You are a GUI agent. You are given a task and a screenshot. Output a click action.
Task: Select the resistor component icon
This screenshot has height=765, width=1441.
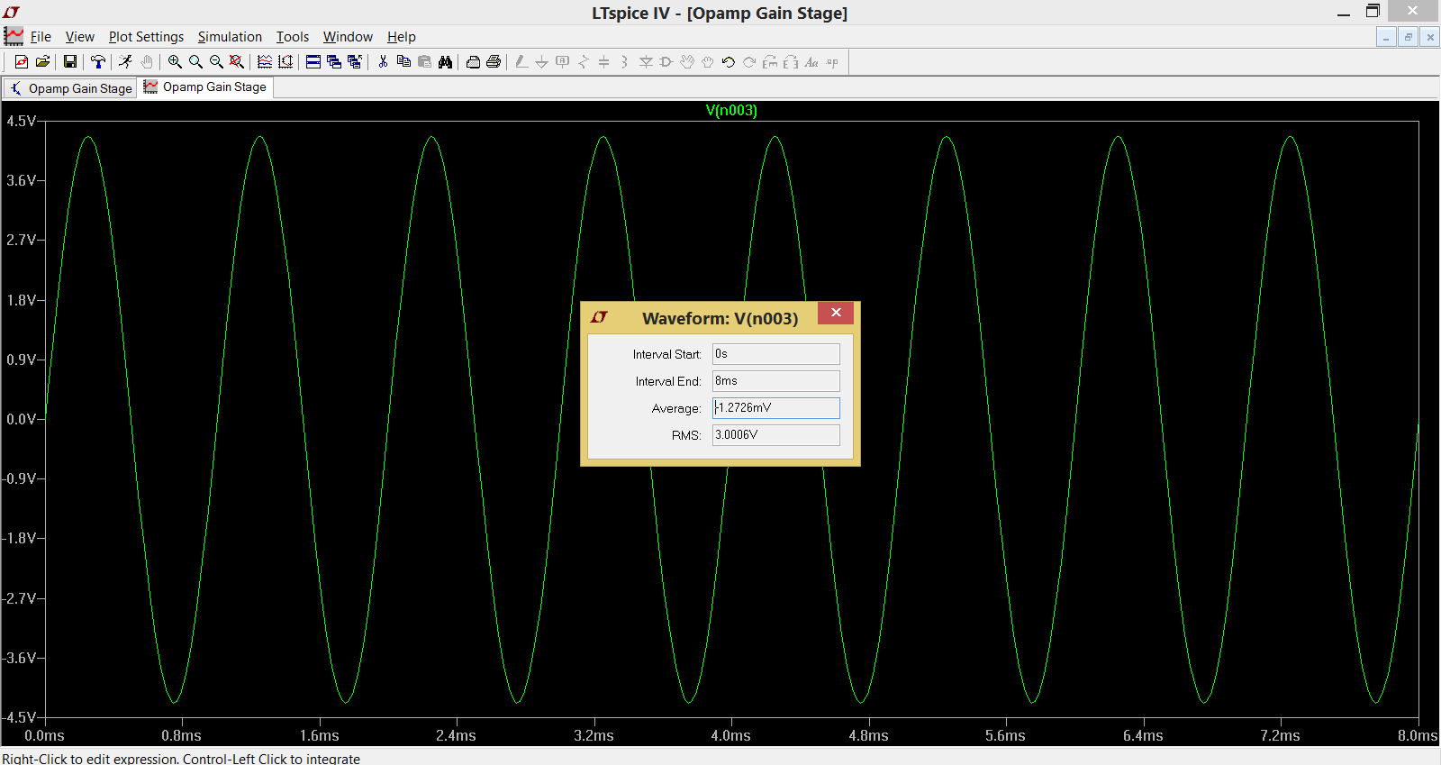pos(584,61)
